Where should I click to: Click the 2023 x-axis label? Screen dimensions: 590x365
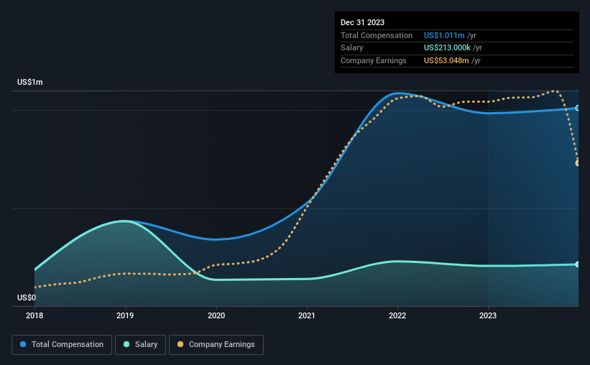click(488, 315)
